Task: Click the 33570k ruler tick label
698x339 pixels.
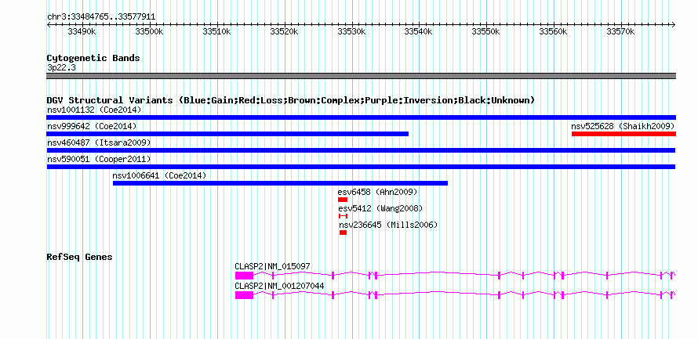Action: pos(621,31)
